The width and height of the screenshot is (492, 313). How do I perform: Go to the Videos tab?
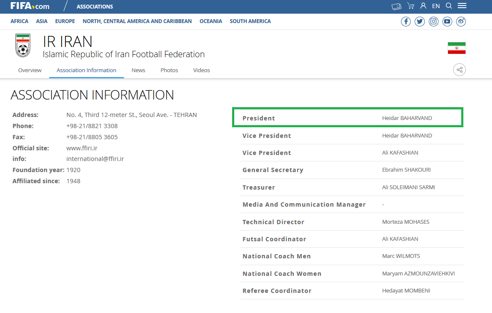201,70
